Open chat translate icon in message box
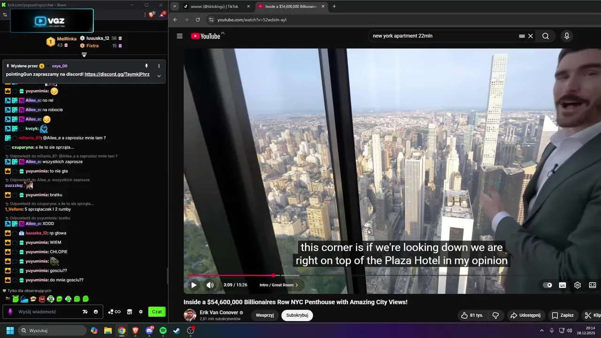This screenshot has height=338, width=601. point(85,312)
